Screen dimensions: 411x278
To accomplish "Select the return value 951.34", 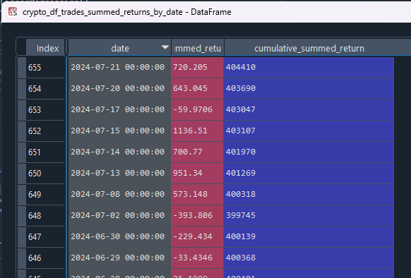I will (x=197, y=173).
